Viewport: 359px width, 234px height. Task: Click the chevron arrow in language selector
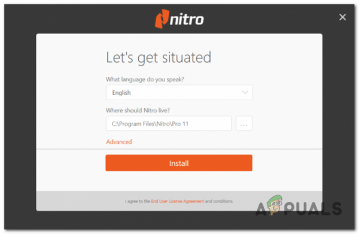(245, 93)
